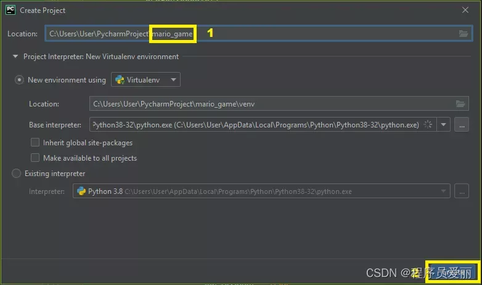Open the Virtualenv environment type dropdown
482x285 pixels.
click(x=145, y=80)
